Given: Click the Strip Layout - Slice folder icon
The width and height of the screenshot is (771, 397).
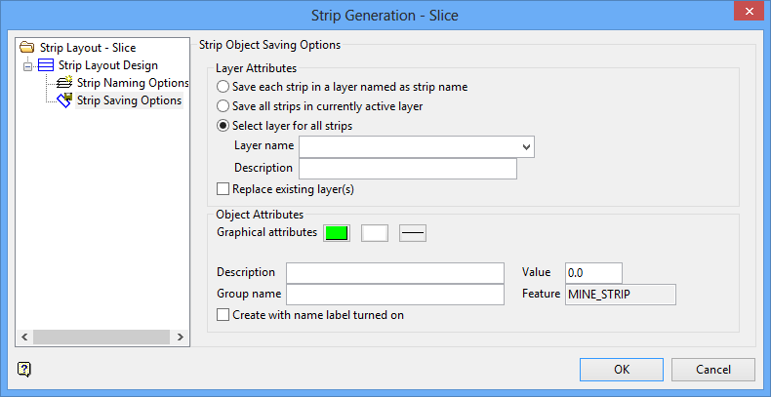Looking at the screenshot, I should 27,48.
